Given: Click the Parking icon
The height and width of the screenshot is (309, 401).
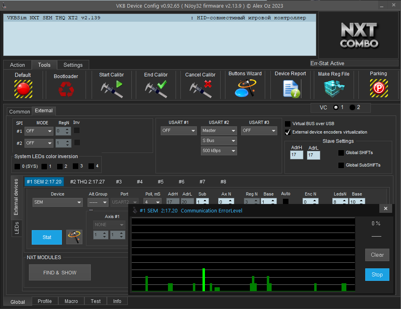Looking at the screenshot, I should click(x=378, y=88).
